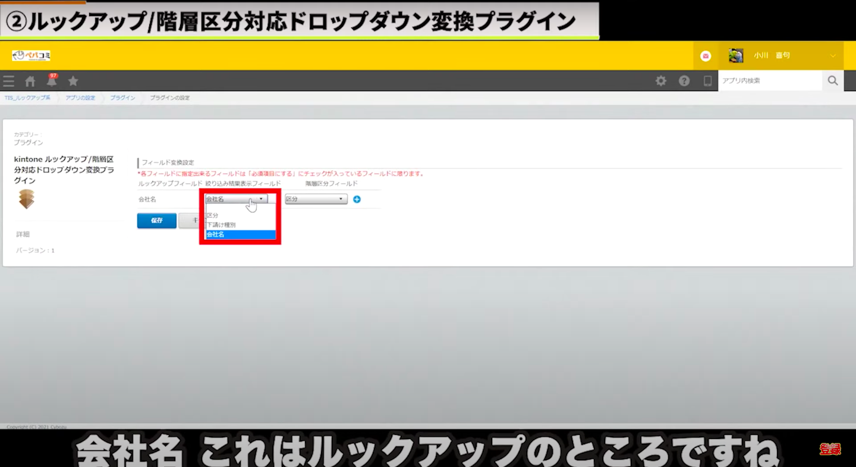Image resolution: width=856 pixels, height=467 pixels.
Task: Expand the user account menu chevron
Action: coord(833,56)
